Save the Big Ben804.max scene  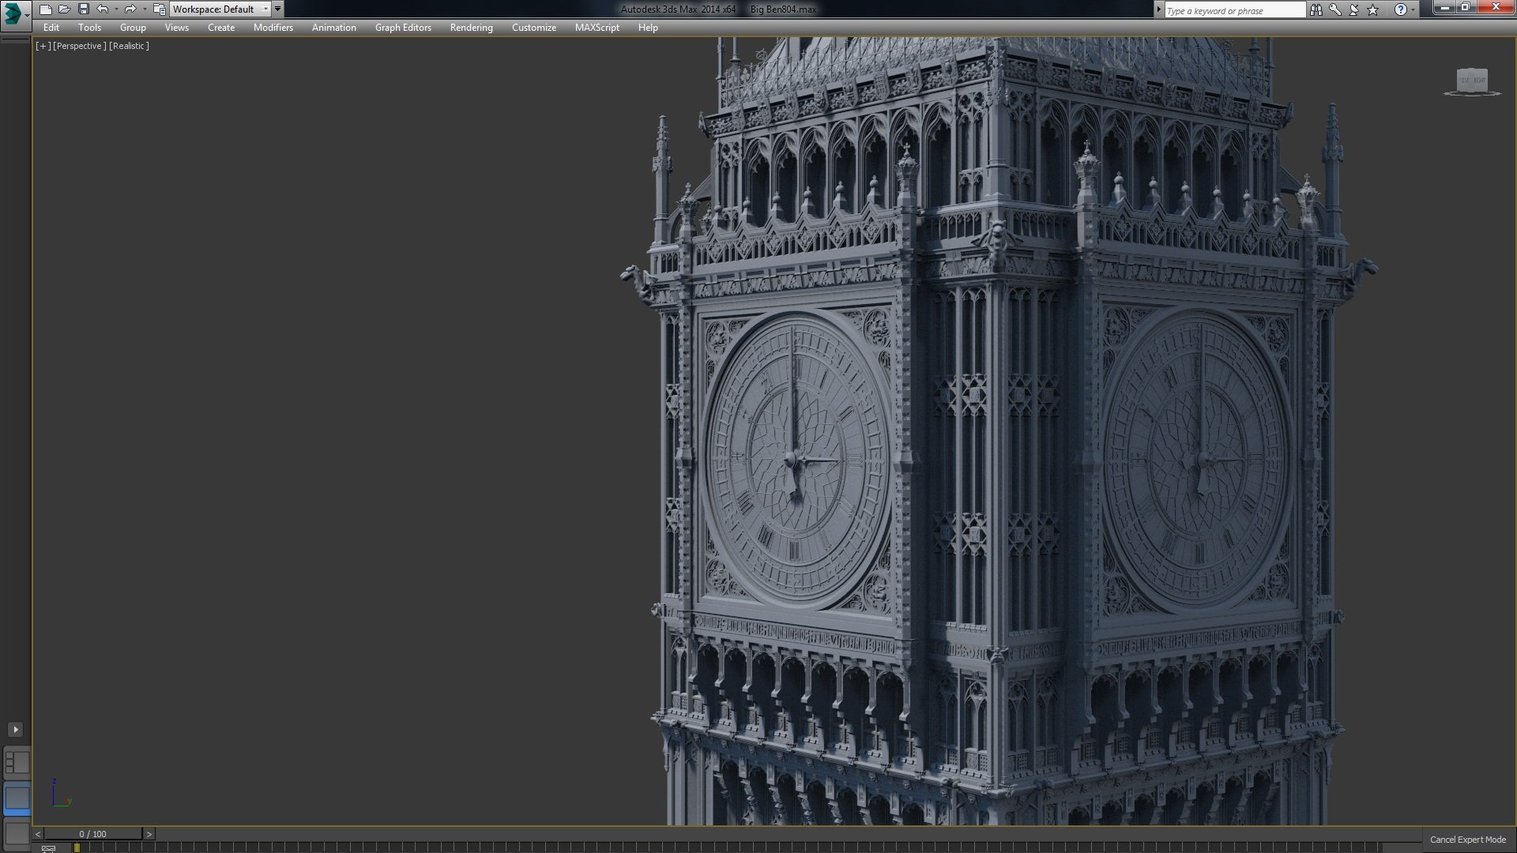84,9
